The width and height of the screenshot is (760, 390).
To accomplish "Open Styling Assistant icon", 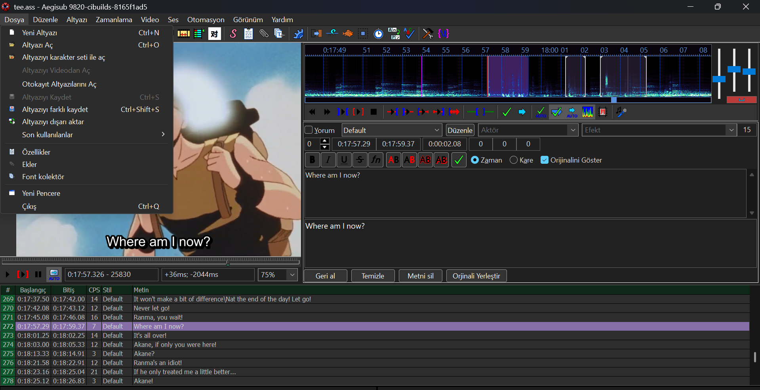I will [332, 34].
